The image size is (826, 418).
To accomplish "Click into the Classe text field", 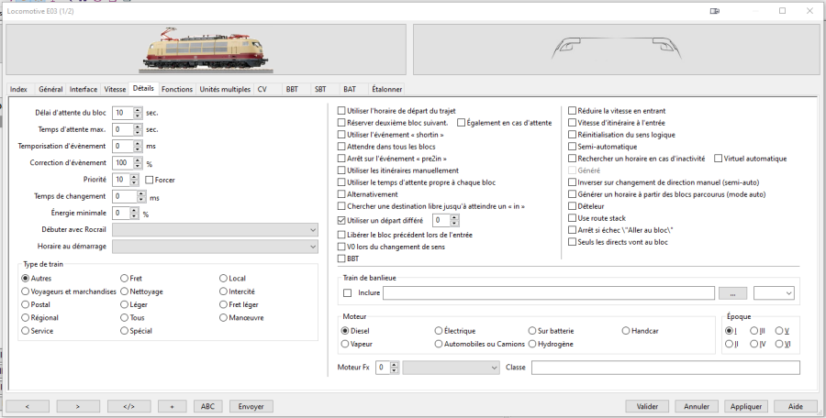I will click(x=665, y=368).
